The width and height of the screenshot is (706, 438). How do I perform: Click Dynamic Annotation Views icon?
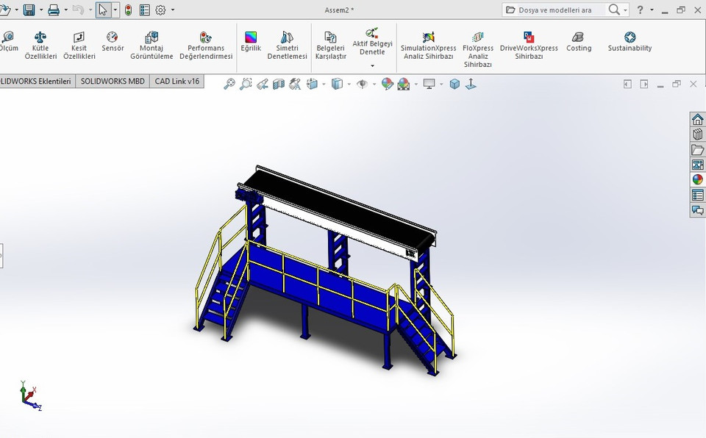pos(295,84)
